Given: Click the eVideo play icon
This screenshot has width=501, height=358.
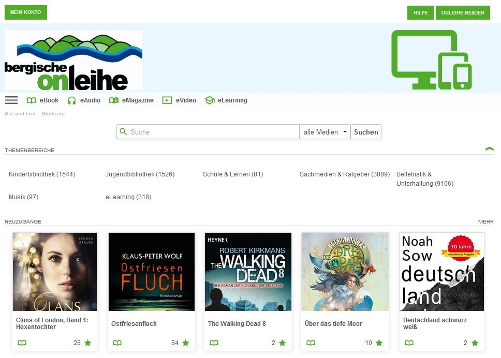Looking at the screenshot, I should point(167,100).
